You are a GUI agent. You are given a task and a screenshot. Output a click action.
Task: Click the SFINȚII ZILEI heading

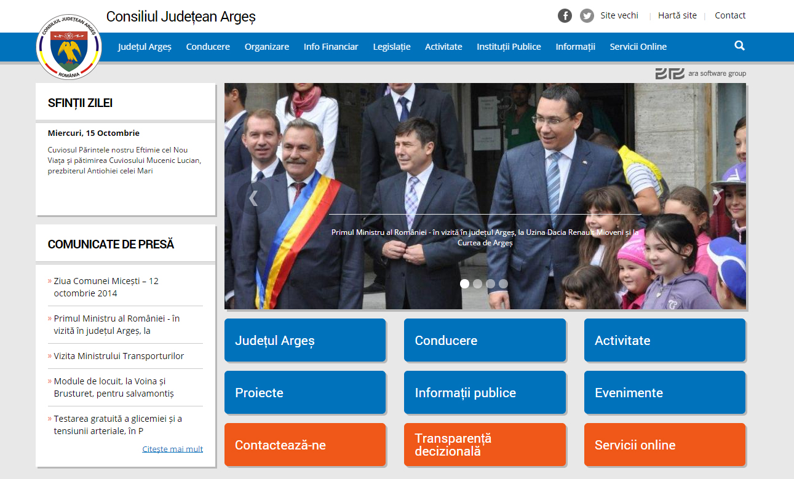pyautogui.click(x=80, y=103)
